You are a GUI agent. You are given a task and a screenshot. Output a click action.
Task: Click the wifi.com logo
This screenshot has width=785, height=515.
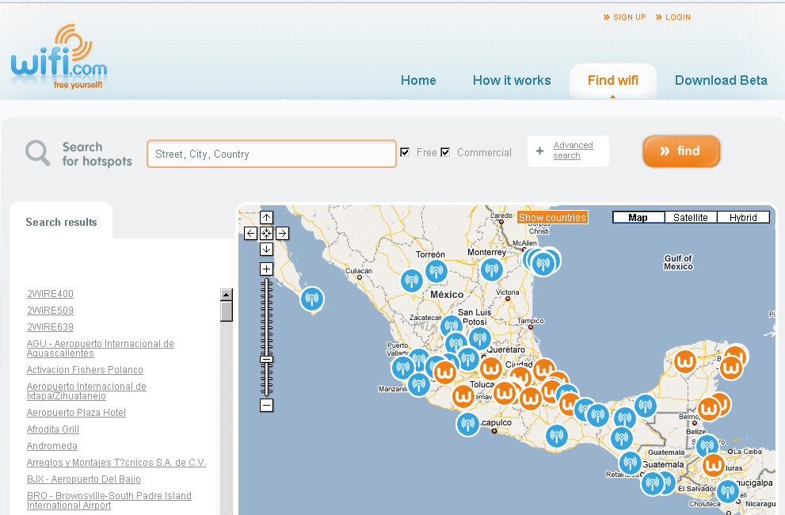point(59,57)
